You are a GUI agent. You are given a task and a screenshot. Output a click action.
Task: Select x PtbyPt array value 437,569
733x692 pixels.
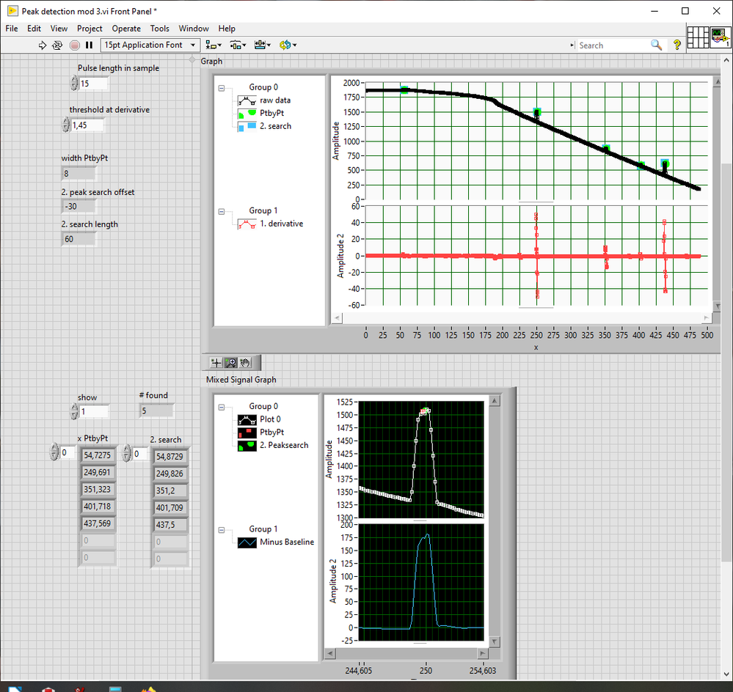click(98, 524)
